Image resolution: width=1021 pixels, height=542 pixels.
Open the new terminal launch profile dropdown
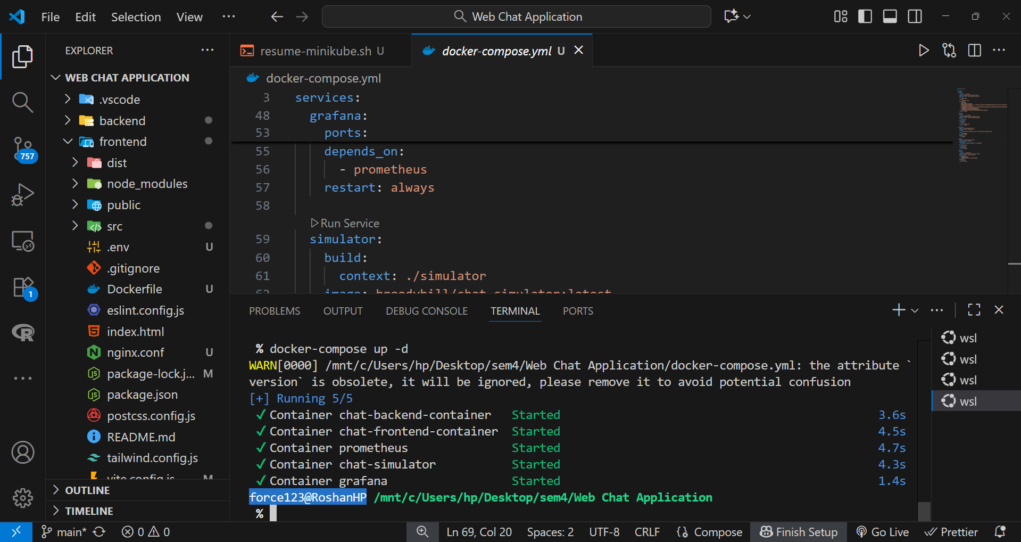(915, 310)
